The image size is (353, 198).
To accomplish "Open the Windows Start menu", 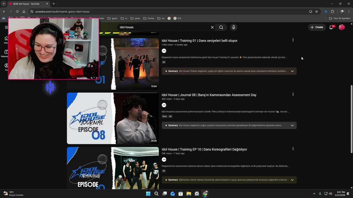I will click(x=148, y=194).
